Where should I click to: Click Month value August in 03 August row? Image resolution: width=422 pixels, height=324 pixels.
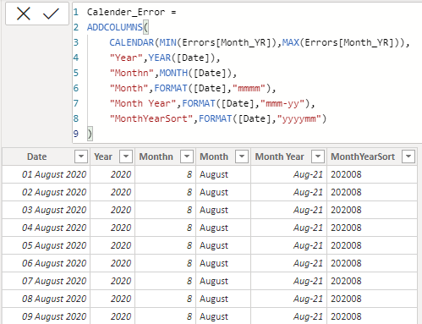pyautogui.click(x=223, y=210)
